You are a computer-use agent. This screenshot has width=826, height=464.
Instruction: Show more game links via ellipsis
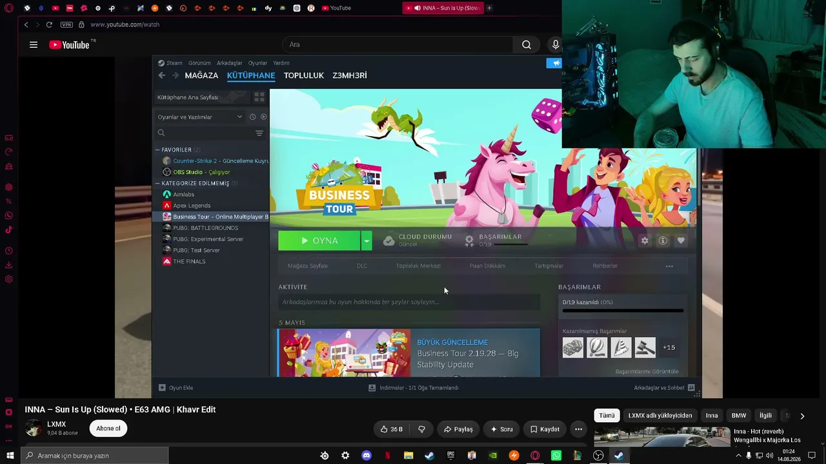[669, 266]
